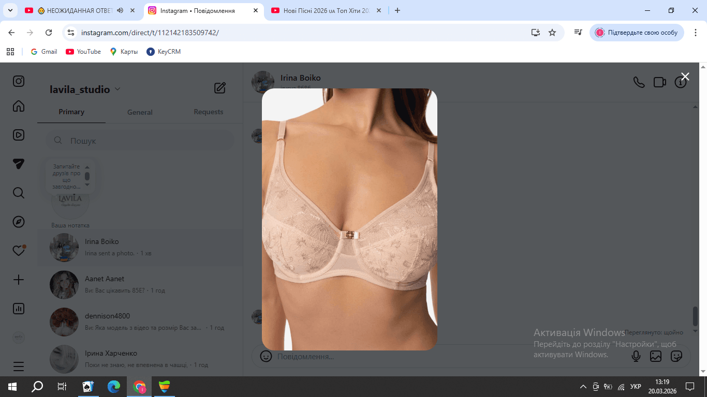Open Microsoft Edge from taskbar
This screenshot has height=397, width=707.
point(114,386)
